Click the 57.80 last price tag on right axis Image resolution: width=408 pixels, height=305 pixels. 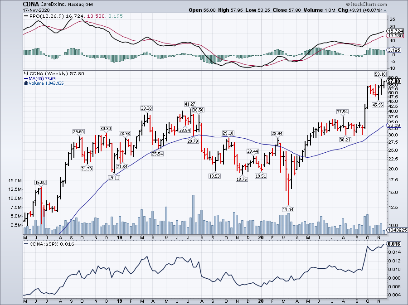394,82
